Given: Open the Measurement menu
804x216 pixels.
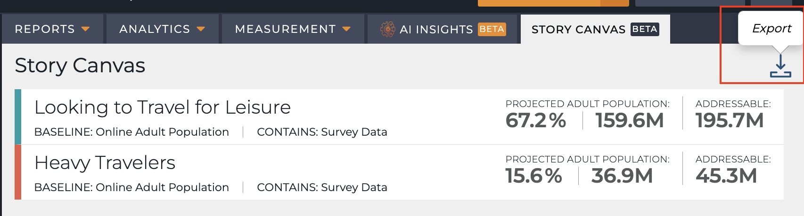Looking at the screenshot, I should pos(293,29).
